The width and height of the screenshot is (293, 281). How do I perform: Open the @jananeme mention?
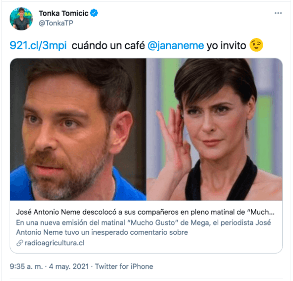click(176, 46)
